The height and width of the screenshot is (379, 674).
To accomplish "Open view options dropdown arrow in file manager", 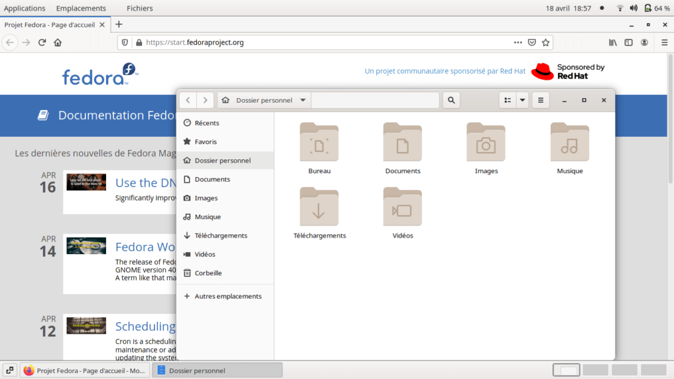I will point(522,100).
